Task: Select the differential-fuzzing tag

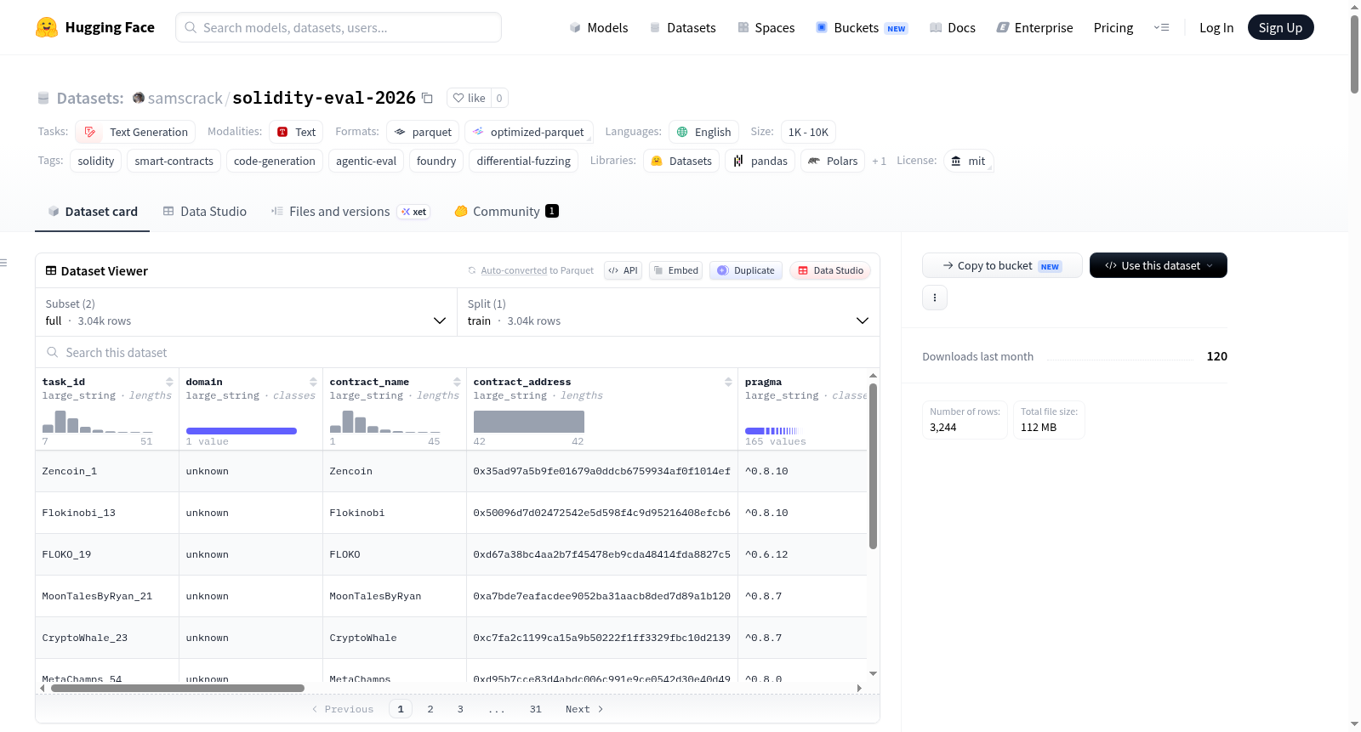Action: [x=523, y=161]
